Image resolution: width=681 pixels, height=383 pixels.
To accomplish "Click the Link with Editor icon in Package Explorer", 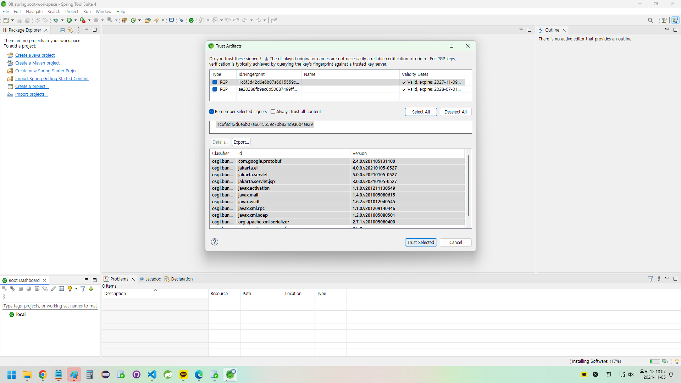I will 70,30.
